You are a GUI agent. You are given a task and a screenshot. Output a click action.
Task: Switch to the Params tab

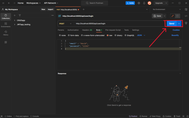pos(61,30)
